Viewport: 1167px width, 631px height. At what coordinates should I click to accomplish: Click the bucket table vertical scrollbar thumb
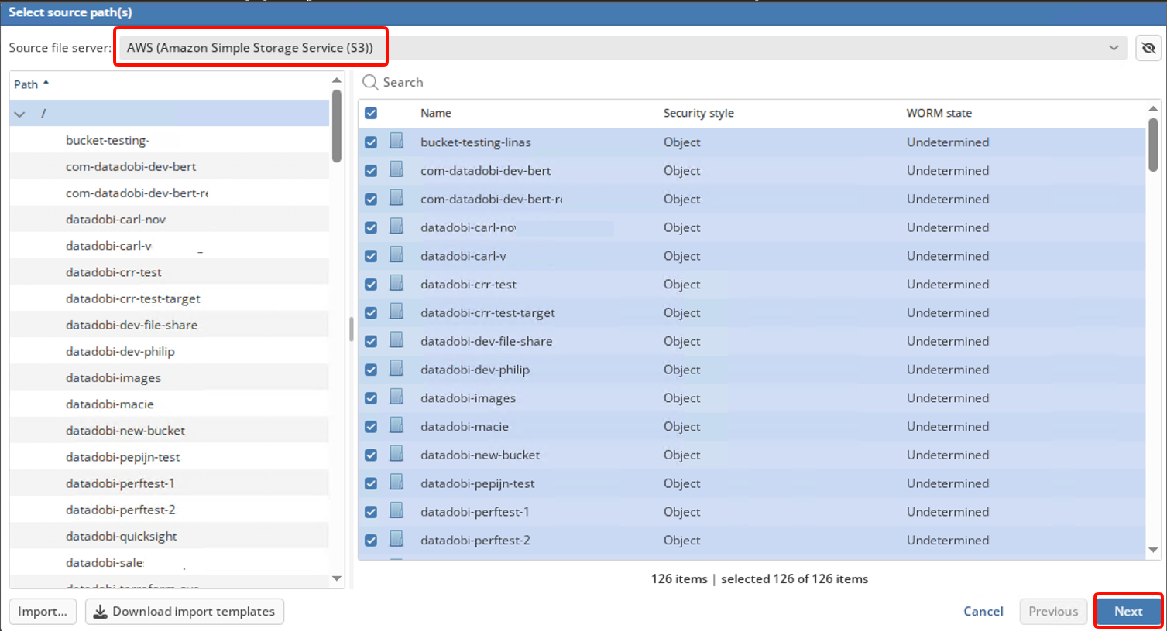tap(1153, 145)
